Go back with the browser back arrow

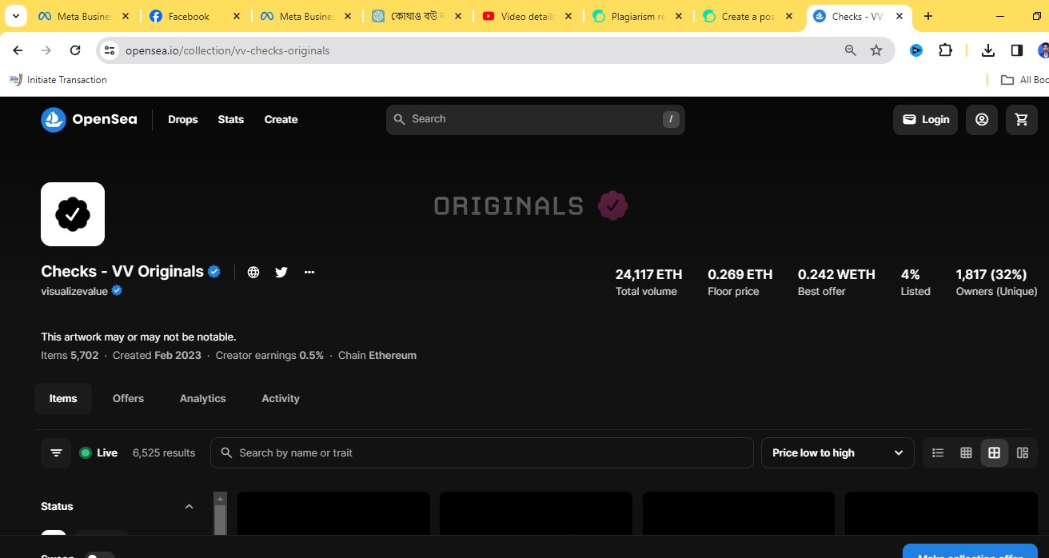(18, 50)
